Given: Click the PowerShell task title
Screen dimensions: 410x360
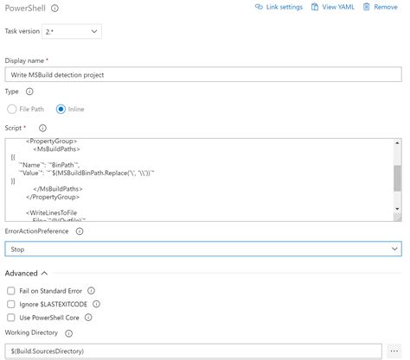Looking at the screenshot, I should point(25,8).
